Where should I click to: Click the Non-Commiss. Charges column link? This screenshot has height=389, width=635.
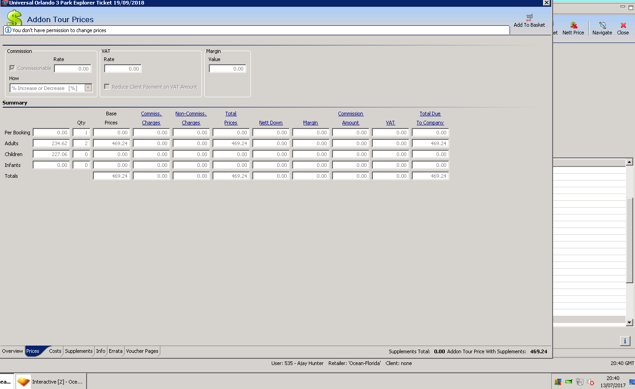[191, 118]
